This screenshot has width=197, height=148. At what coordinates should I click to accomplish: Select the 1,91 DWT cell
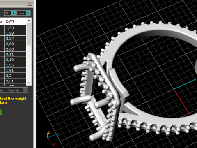[13, 70]
